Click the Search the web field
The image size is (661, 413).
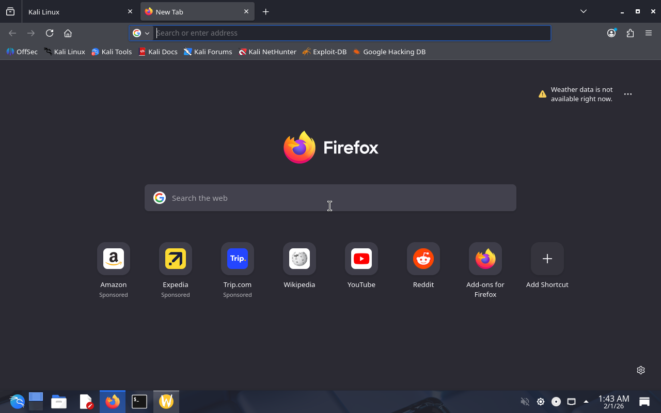click(x=330, y=198)
